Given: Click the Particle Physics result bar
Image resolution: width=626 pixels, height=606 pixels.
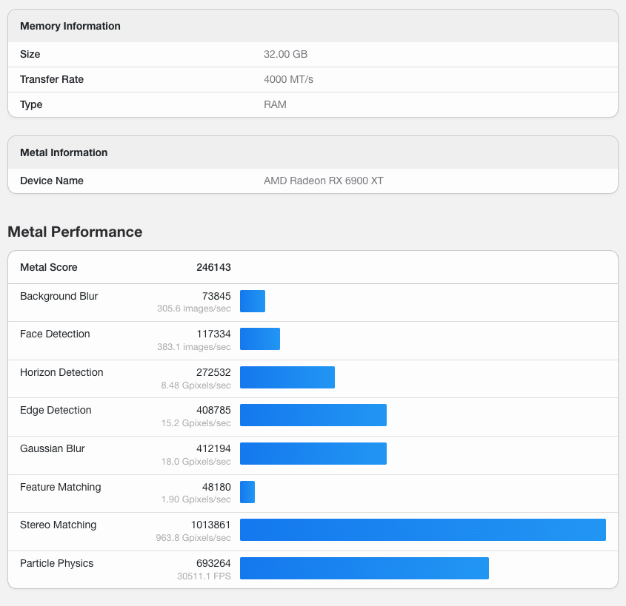Looking at the screenshot, I should tap(364, 568).
